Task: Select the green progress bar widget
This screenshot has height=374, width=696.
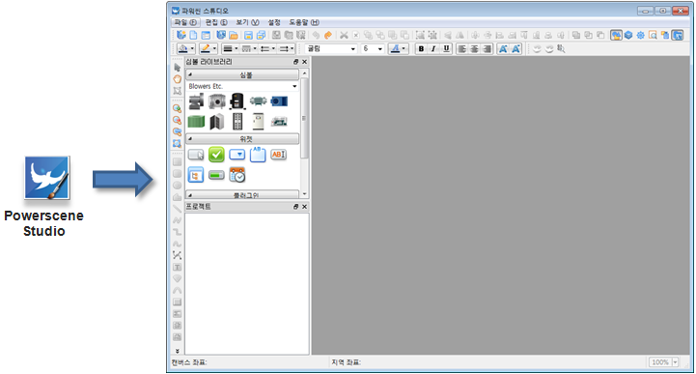Action: [216, 176]
